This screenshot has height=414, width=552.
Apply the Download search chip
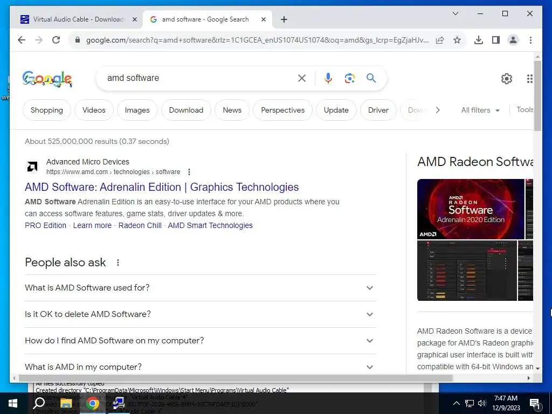[x=186, y=110]
